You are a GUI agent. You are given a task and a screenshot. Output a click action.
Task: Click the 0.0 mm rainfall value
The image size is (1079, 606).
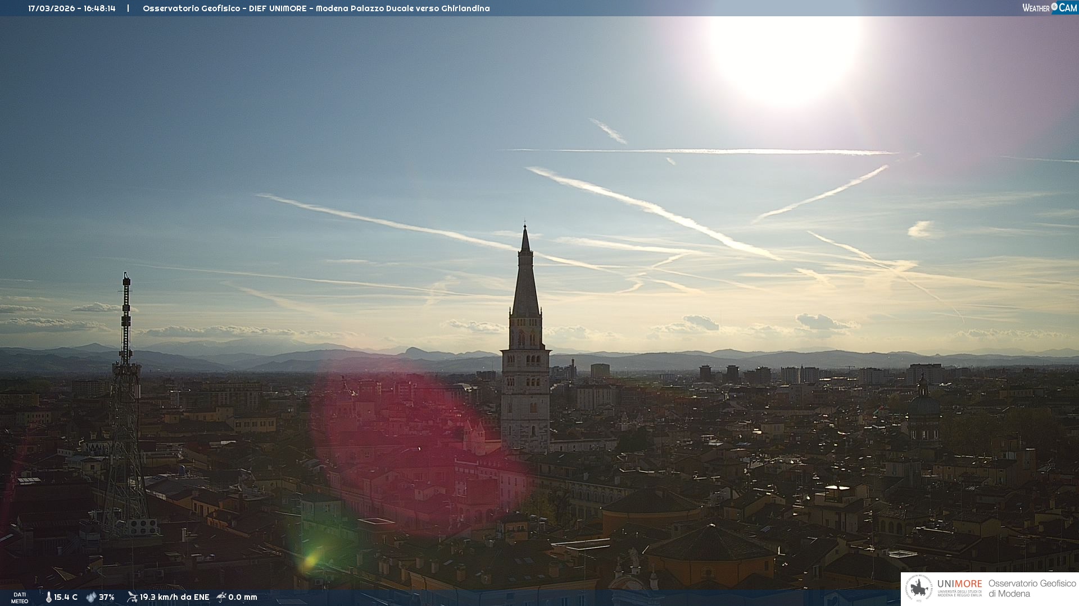[x=243, y=597]
